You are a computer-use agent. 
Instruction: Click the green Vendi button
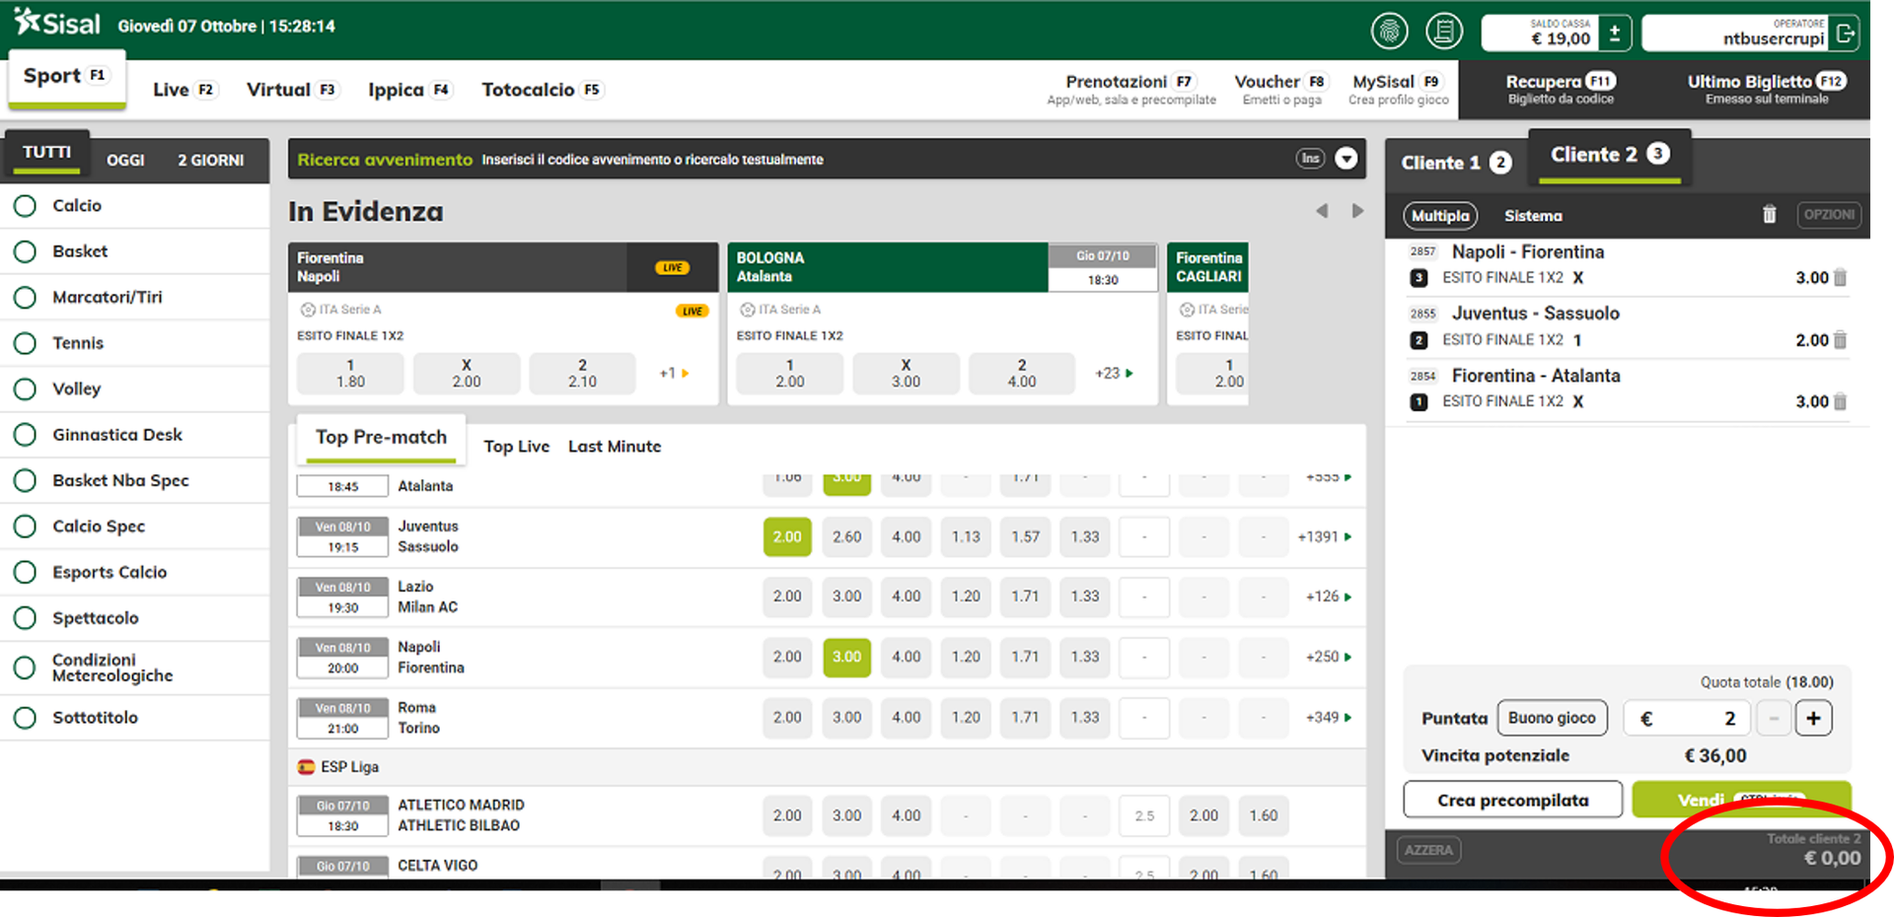(1741, 800)
